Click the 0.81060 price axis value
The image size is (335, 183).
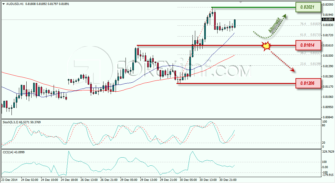(328, 97)
